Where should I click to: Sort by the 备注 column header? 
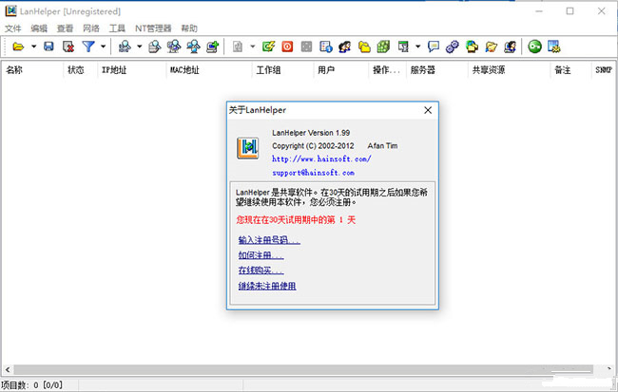[x=570, y=70]
